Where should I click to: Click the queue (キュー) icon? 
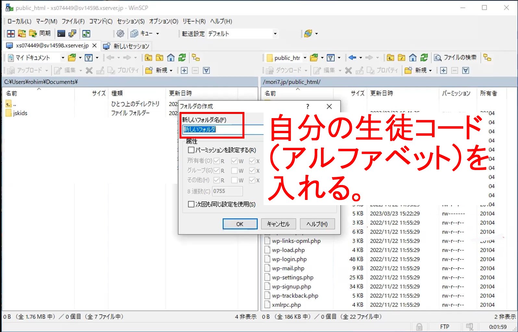134,33
